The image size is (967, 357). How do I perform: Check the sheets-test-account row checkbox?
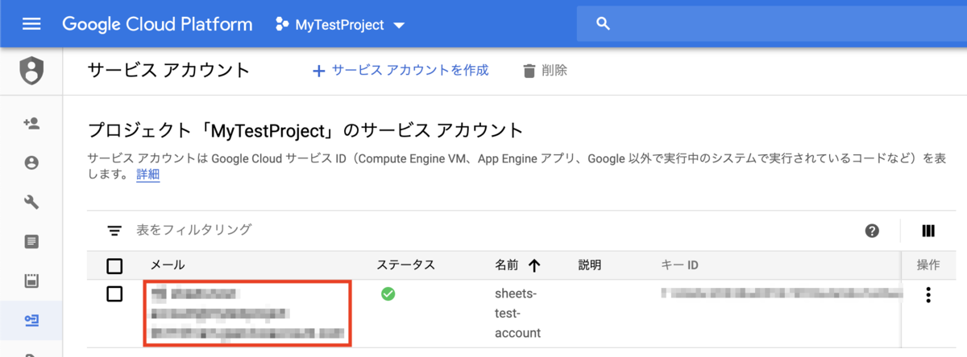tap(114, 294)
